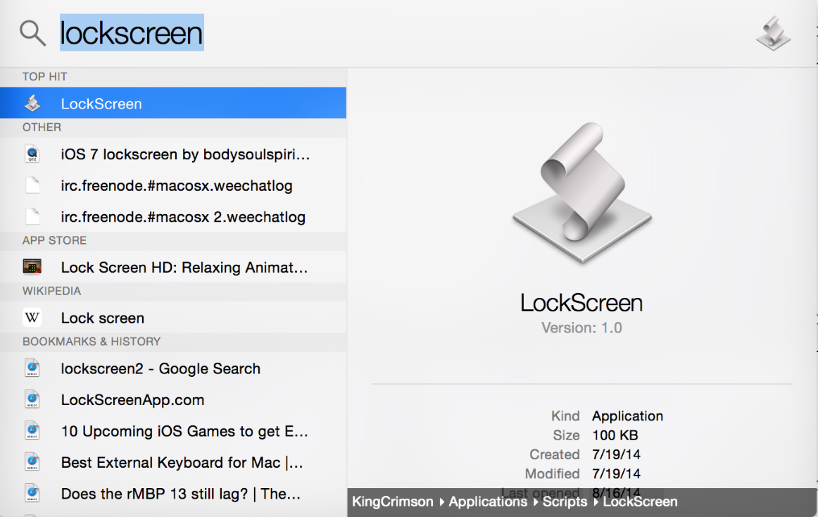Click the Kind value Application

pyautogui.click(x=628, y=416)
